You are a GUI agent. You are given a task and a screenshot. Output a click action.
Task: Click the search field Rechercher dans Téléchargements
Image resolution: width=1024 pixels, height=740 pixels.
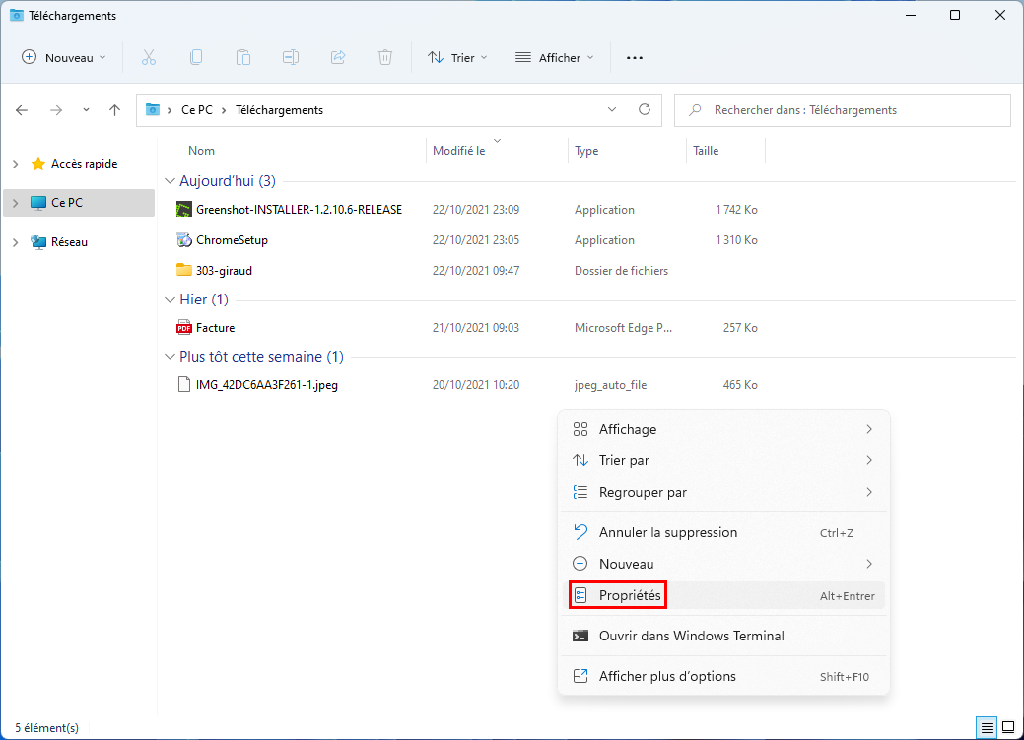click(843, 109)
